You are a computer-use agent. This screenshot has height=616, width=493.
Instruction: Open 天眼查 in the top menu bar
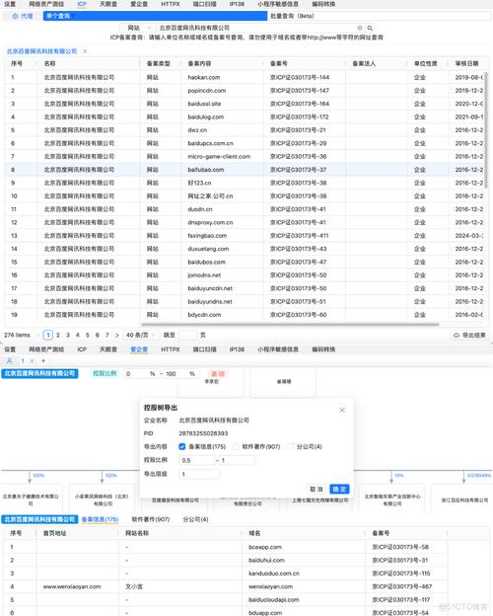pyautogui.click(x=108, y=4)
